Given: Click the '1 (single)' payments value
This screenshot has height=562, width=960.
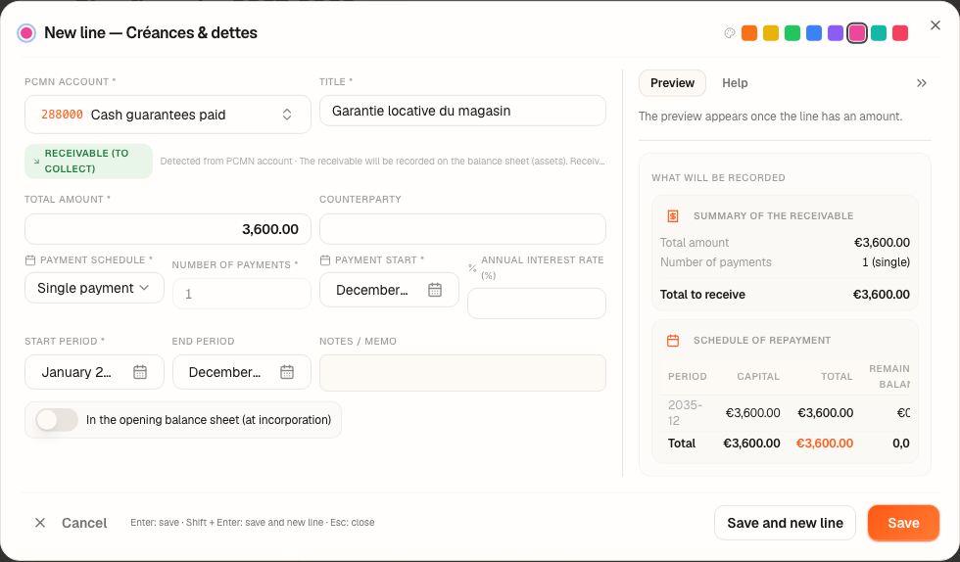Looking at the screenshot, I should [x=886, y=262].
